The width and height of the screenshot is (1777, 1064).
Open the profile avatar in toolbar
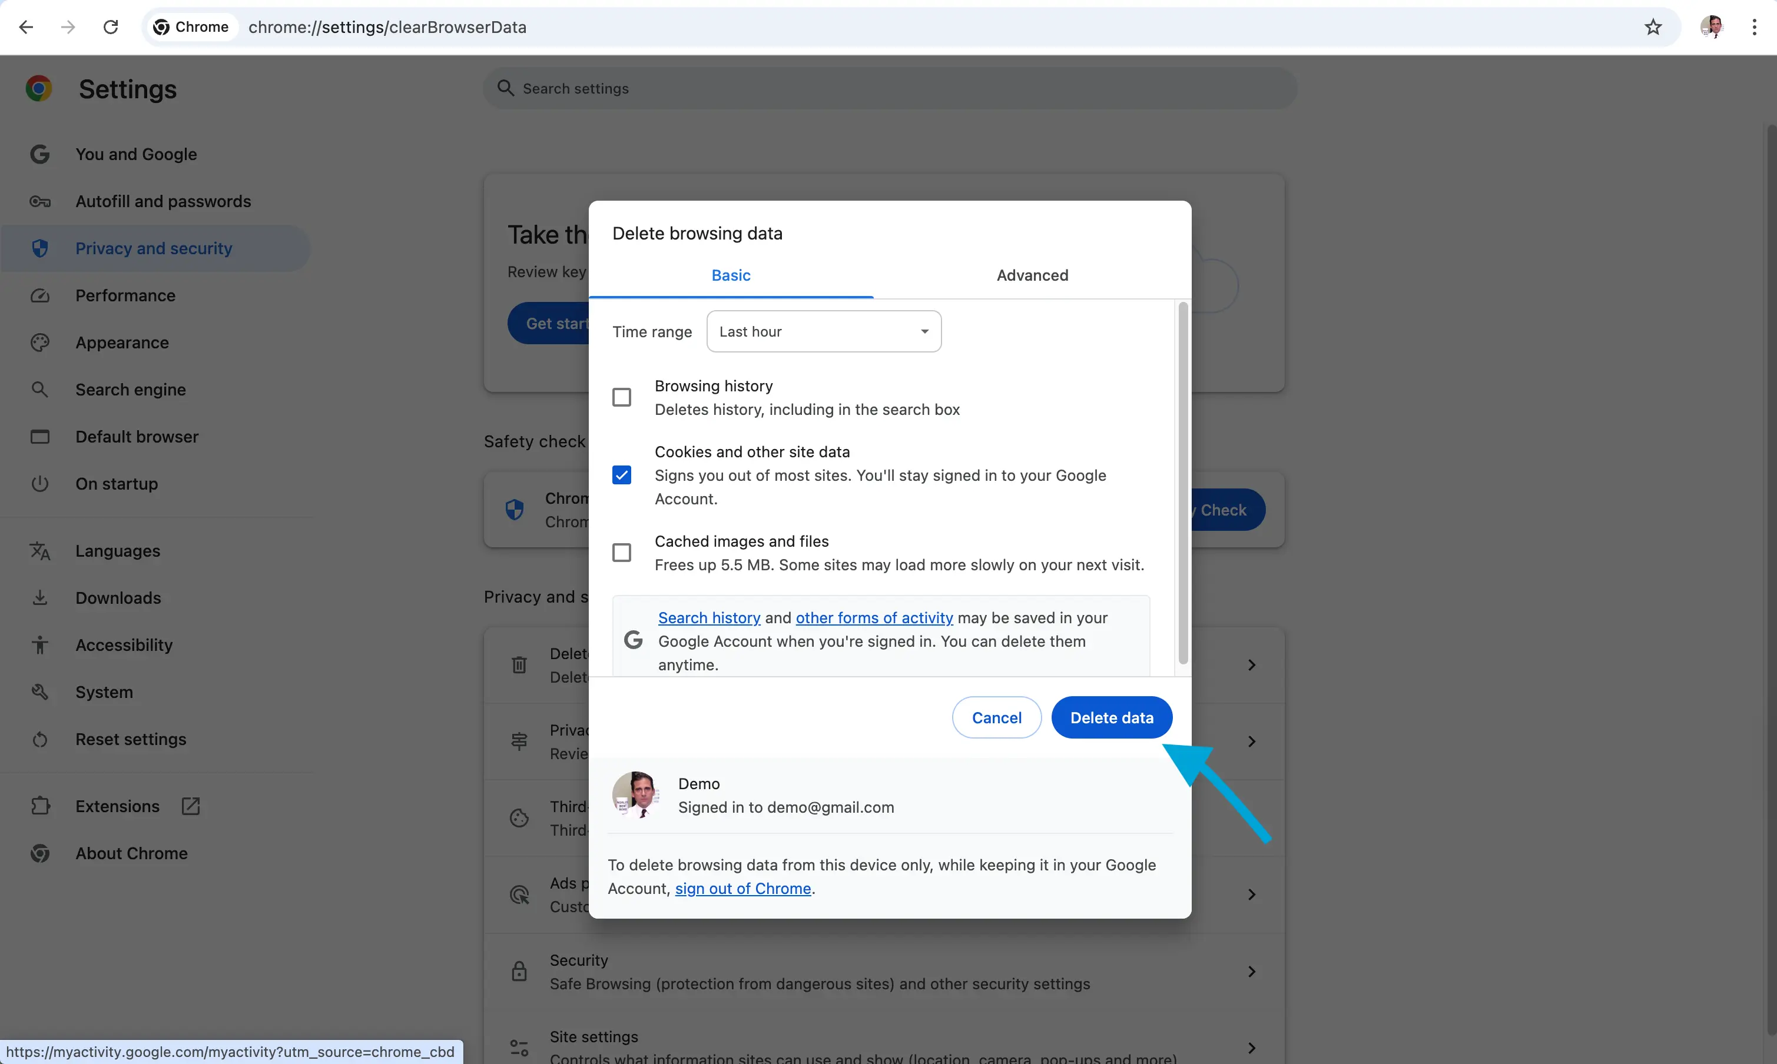click(1712, 27)
